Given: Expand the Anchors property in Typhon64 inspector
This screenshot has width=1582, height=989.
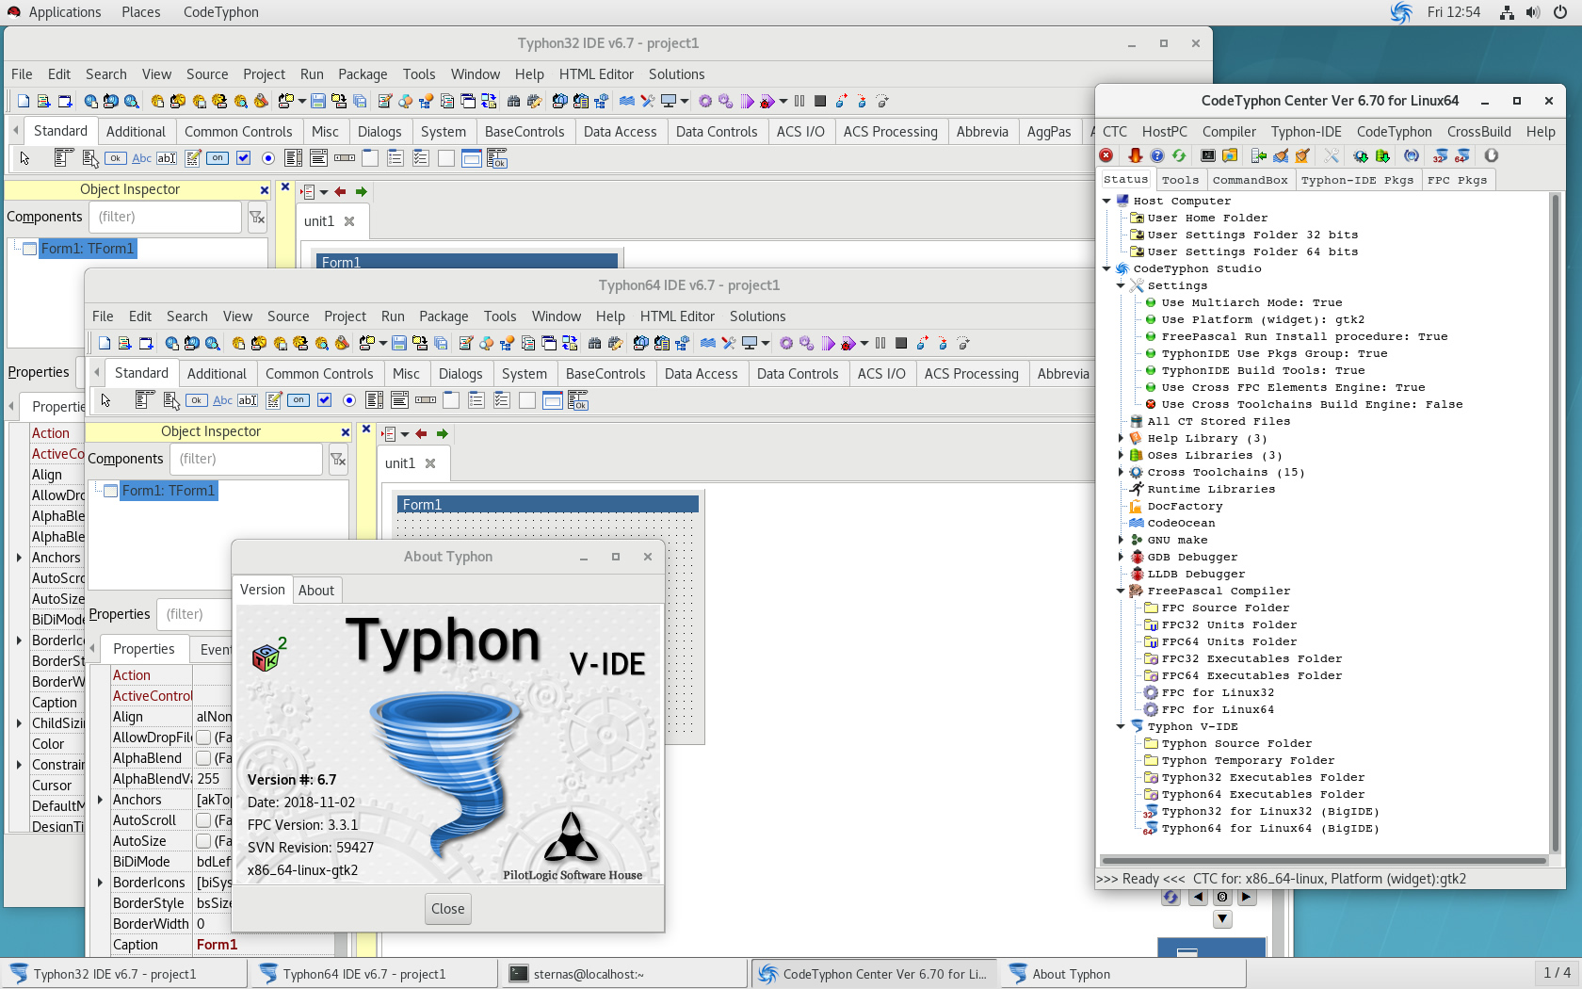Looking at the screenshot, I should 100,800.
